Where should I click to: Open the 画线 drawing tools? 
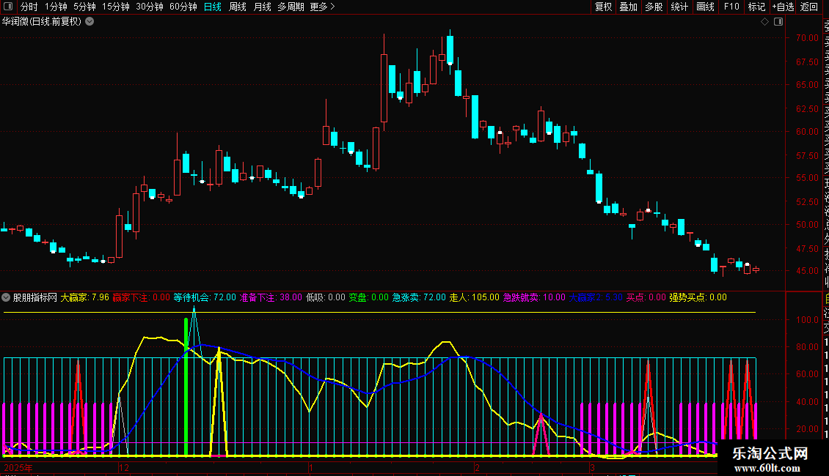[705, 7]
